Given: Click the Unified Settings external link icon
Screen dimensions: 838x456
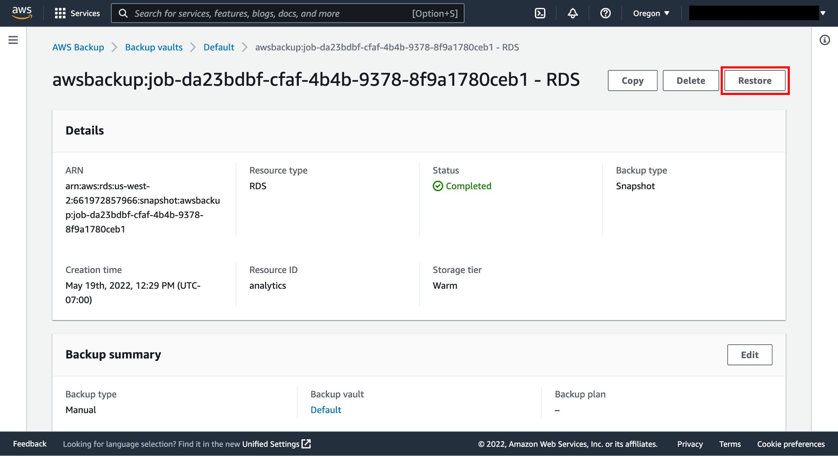Looking at the screenshot, I should coord(306,444).
